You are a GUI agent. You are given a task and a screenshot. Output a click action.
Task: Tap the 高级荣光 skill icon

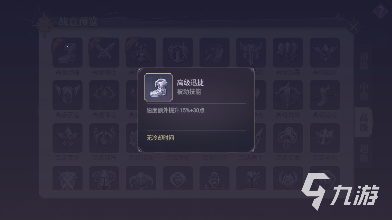coord(67,138)
